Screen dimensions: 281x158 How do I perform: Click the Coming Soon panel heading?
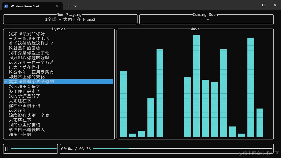[x=205, y=14]
